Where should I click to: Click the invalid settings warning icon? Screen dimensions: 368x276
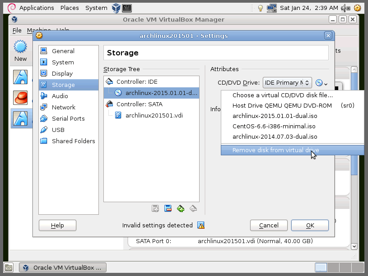pos(201,225)
